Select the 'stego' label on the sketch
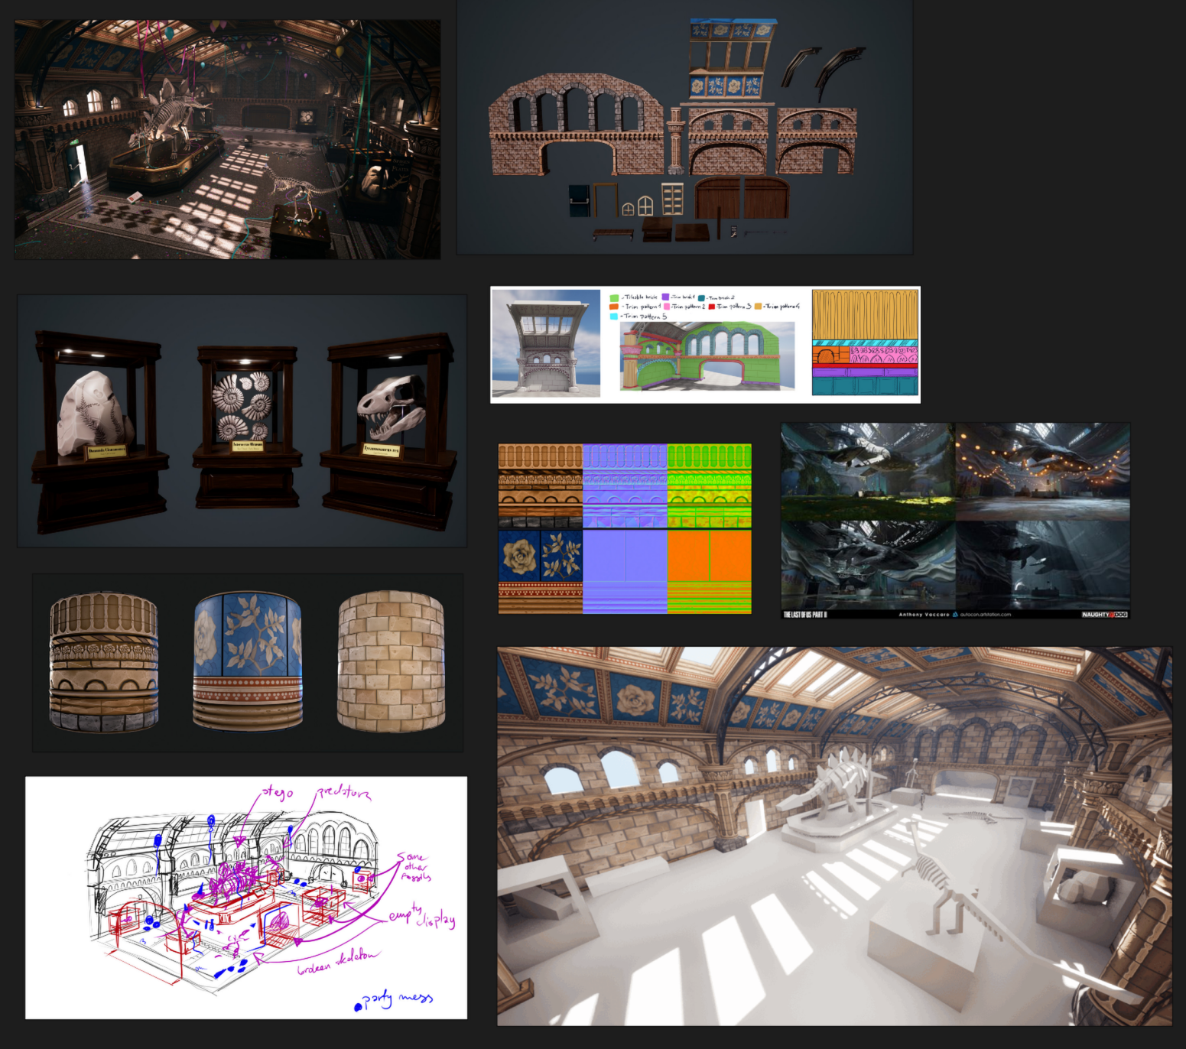 coord(277,792)
